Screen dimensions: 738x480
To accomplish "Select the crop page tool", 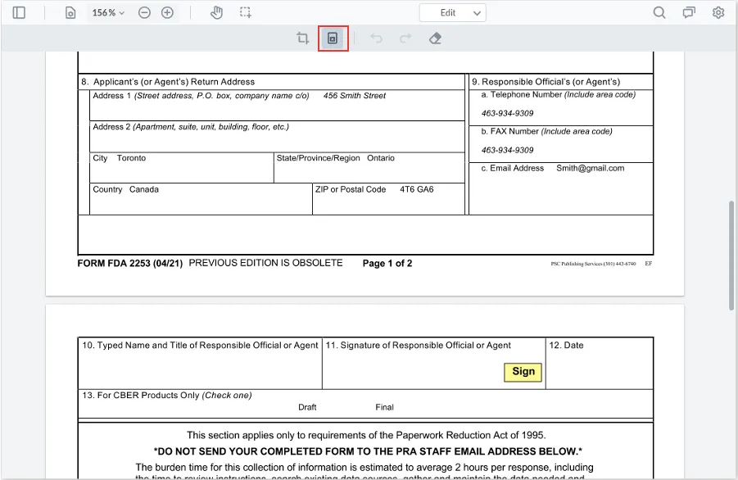I will coord(302,38).
